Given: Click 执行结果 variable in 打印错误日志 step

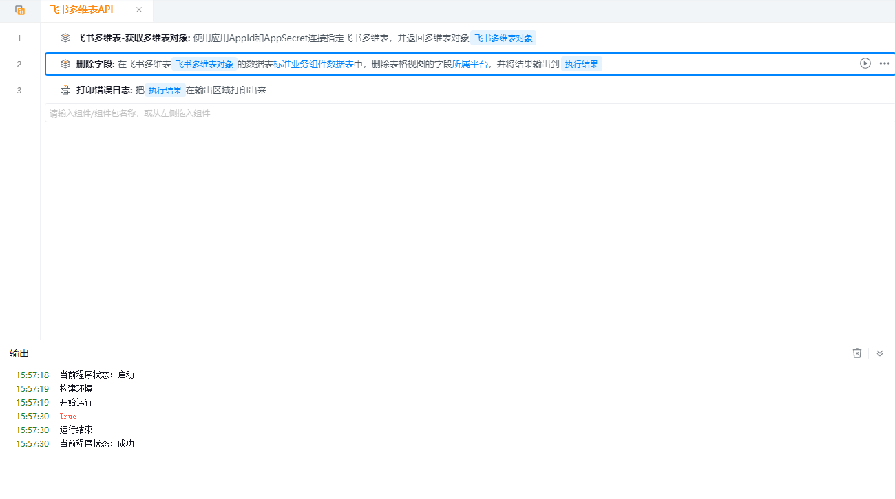Looking at the screenshot, I should (x=165, y=90).
